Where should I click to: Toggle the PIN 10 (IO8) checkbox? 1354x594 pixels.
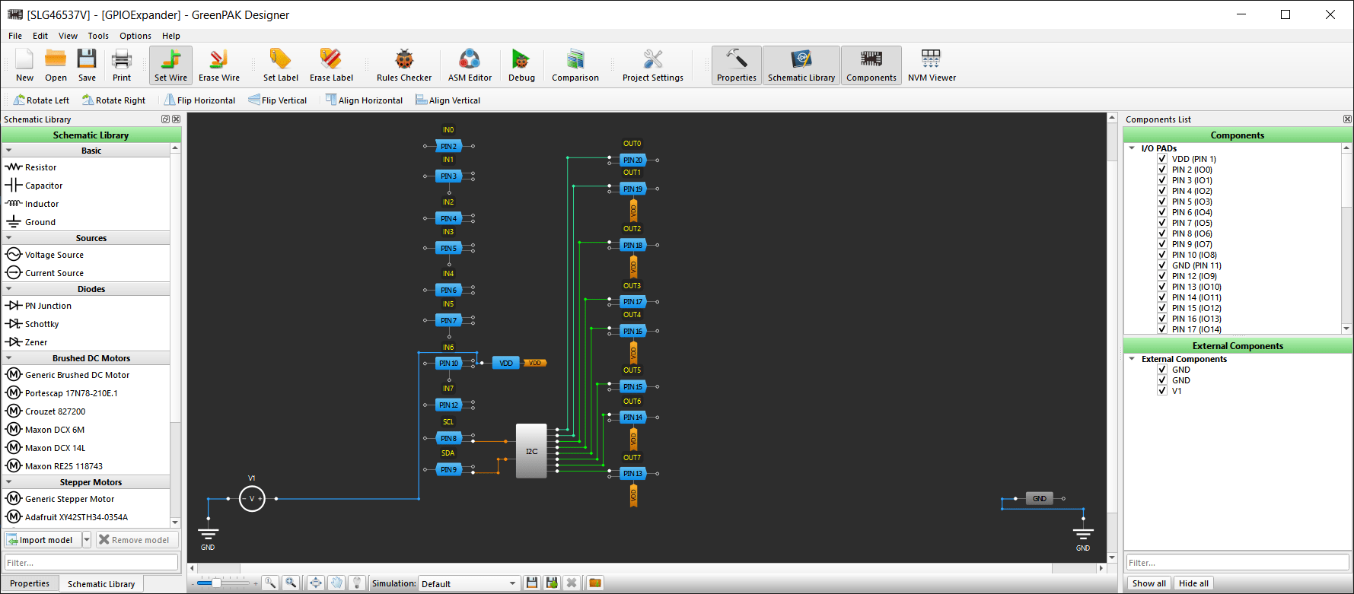coord(1162,255)
